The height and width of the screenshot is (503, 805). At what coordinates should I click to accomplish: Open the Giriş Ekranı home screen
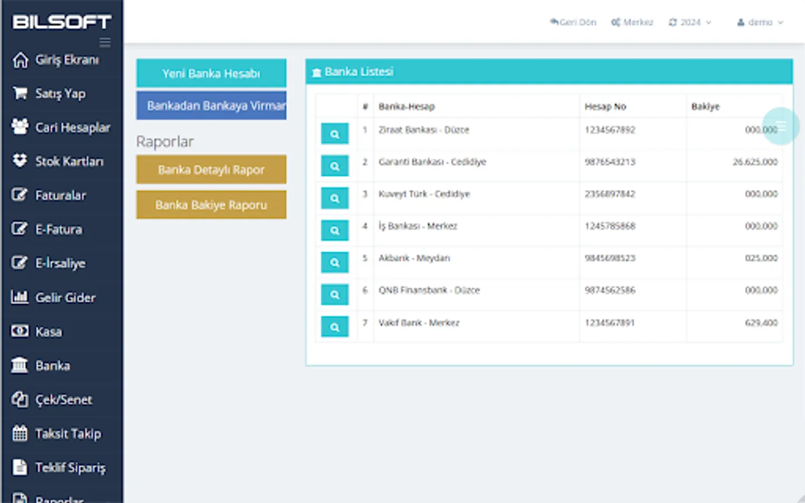coord(67,60)
